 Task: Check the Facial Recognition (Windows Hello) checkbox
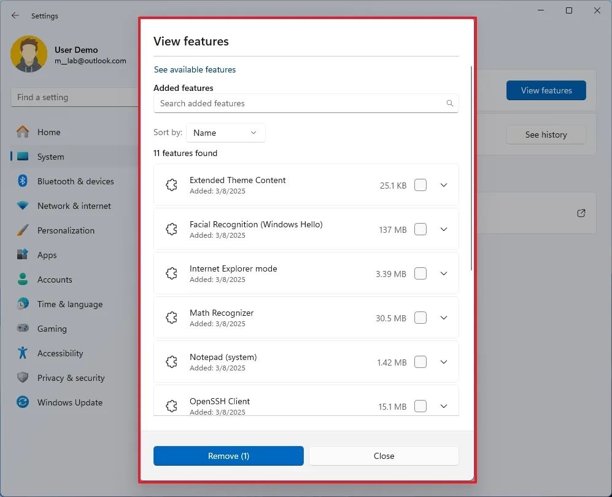420,229
